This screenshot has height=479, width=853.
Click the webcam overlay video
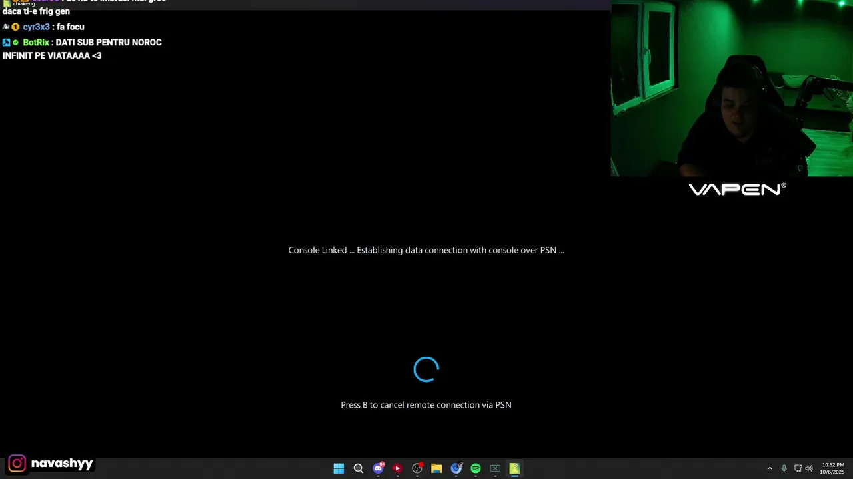[732, 88]
